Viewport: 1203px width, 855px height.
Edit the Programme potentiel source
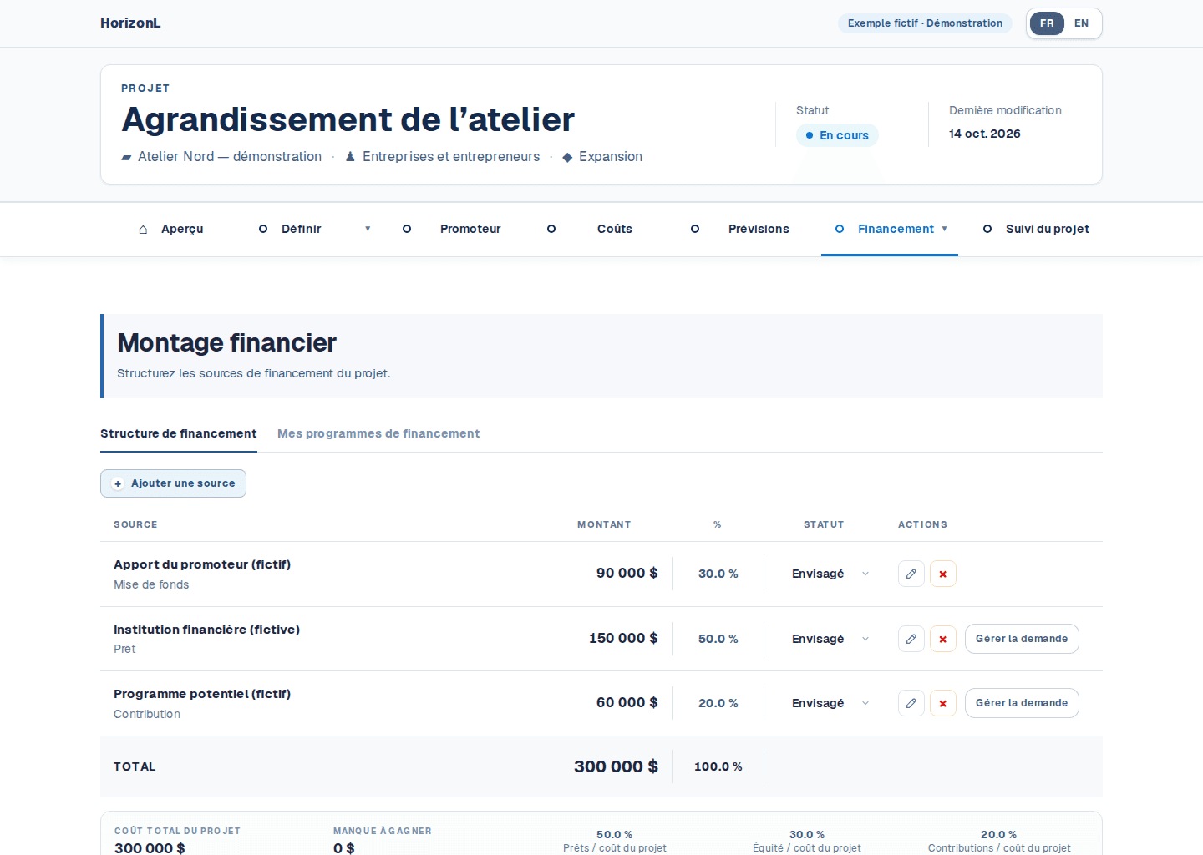911,703
